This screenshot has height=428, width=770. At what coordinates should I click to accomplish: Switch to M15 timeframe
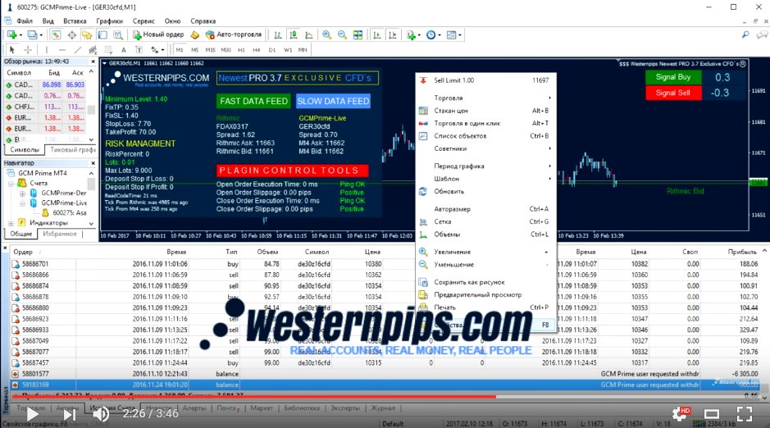point(210,49)
